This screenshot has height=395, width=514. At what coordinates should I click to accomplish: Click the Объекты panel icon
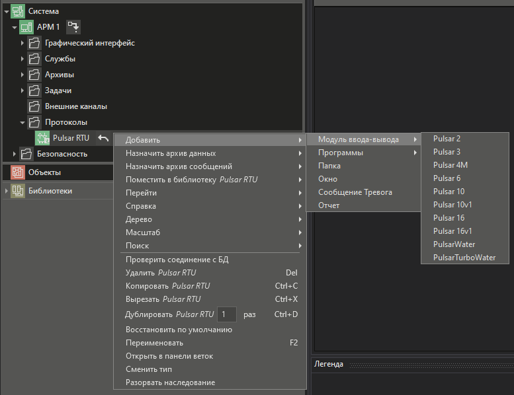[18, 172]
